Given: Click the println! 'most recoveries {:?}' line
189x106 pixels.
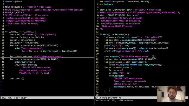Looking at the screenshot, I should tap(127, 51).
